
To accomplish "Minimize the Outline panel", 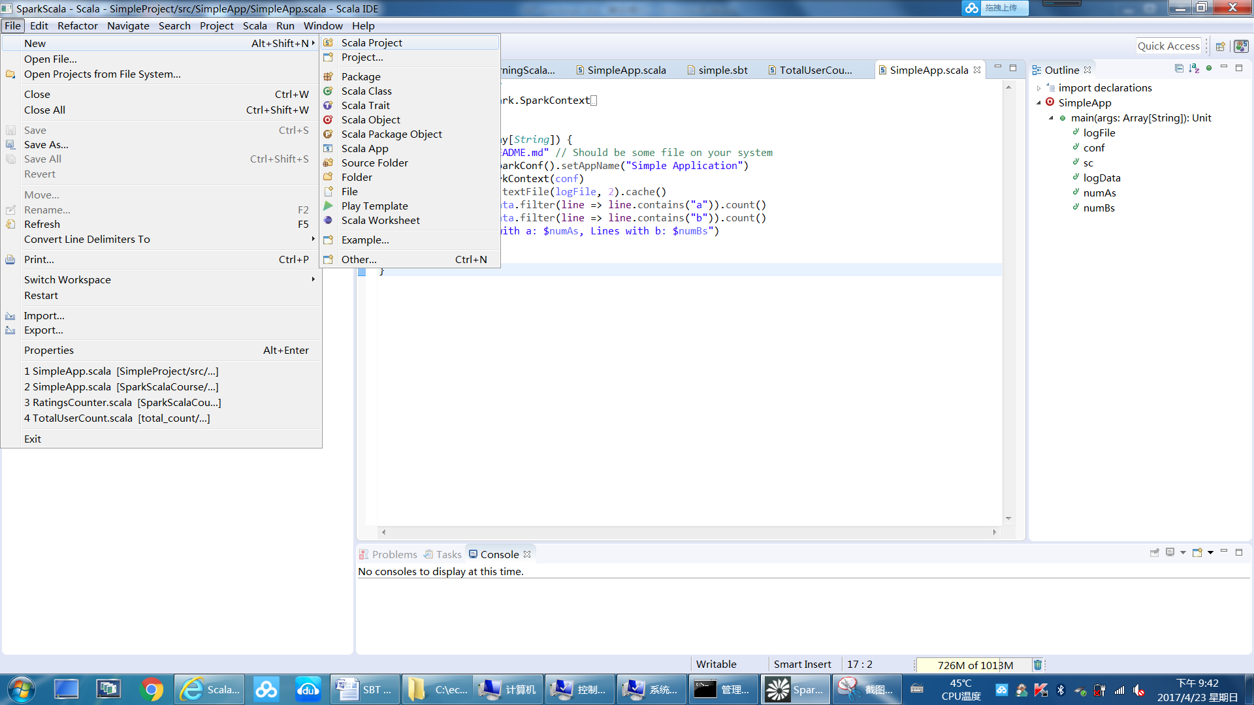I will (1224, 67).
